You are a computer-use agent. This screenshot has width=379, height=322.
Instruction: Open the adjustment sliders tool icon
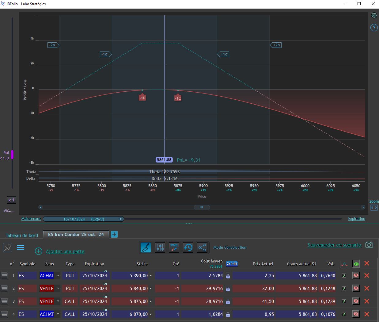coord(160,247)
